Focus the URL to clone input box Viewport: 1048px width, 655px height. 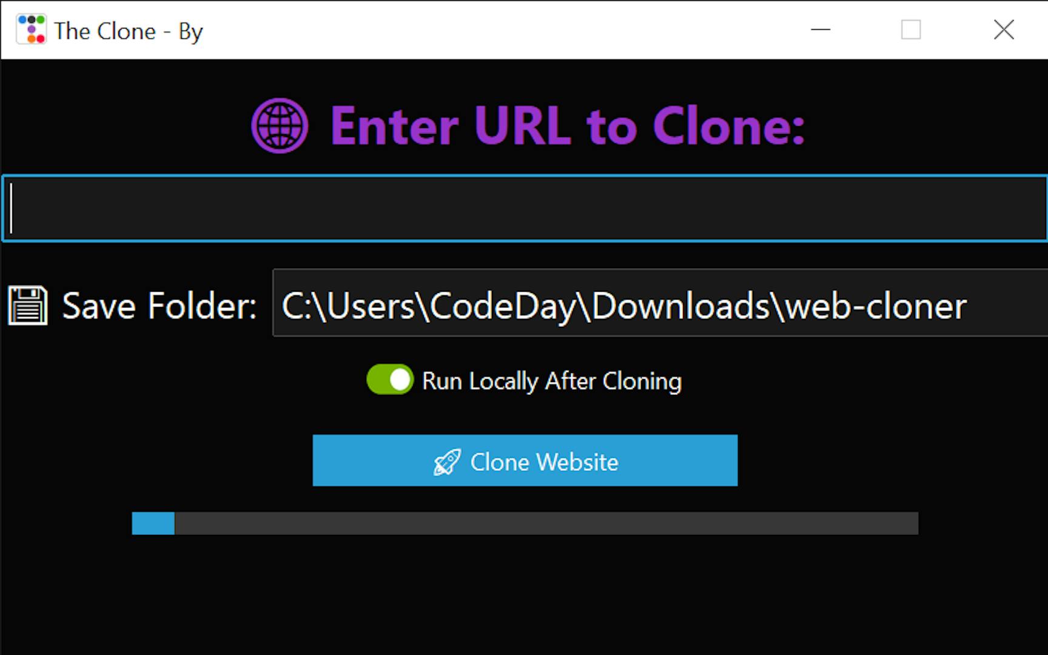pos(525,209)
